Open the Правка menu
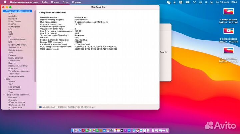 [55, 2]
